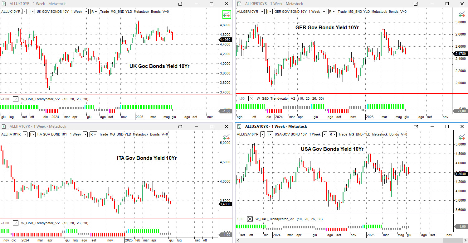The image size is (468, 243).
Task: Open the trade arrows icon in ITA chart
Action: pos(227,137)
